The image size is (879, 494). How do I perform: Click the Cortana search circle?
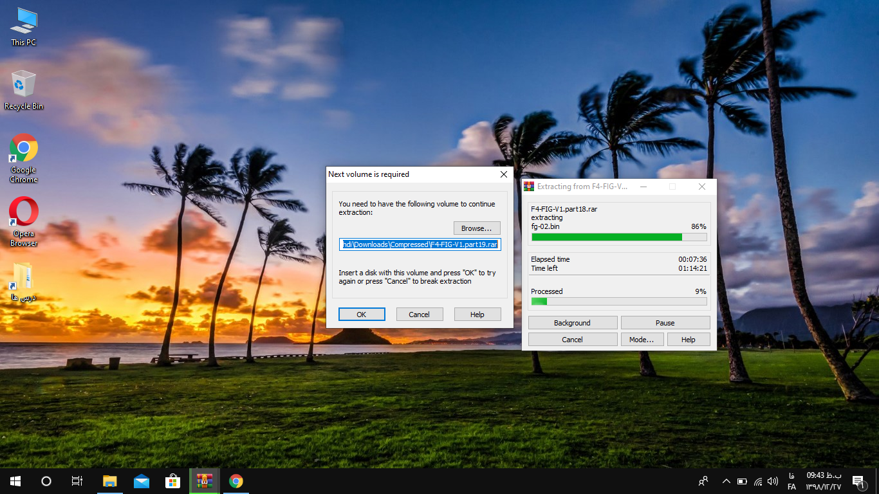46,481
